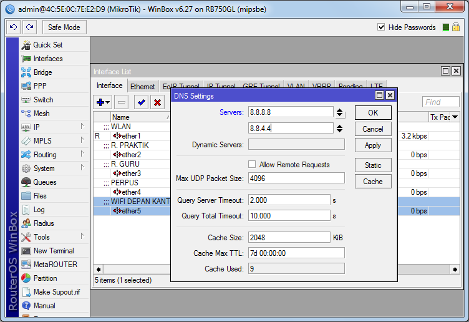The width and height of the screenshot is (469, 322).
Task: Click the second Servers field up/down arrows
Action: (339, 129)
